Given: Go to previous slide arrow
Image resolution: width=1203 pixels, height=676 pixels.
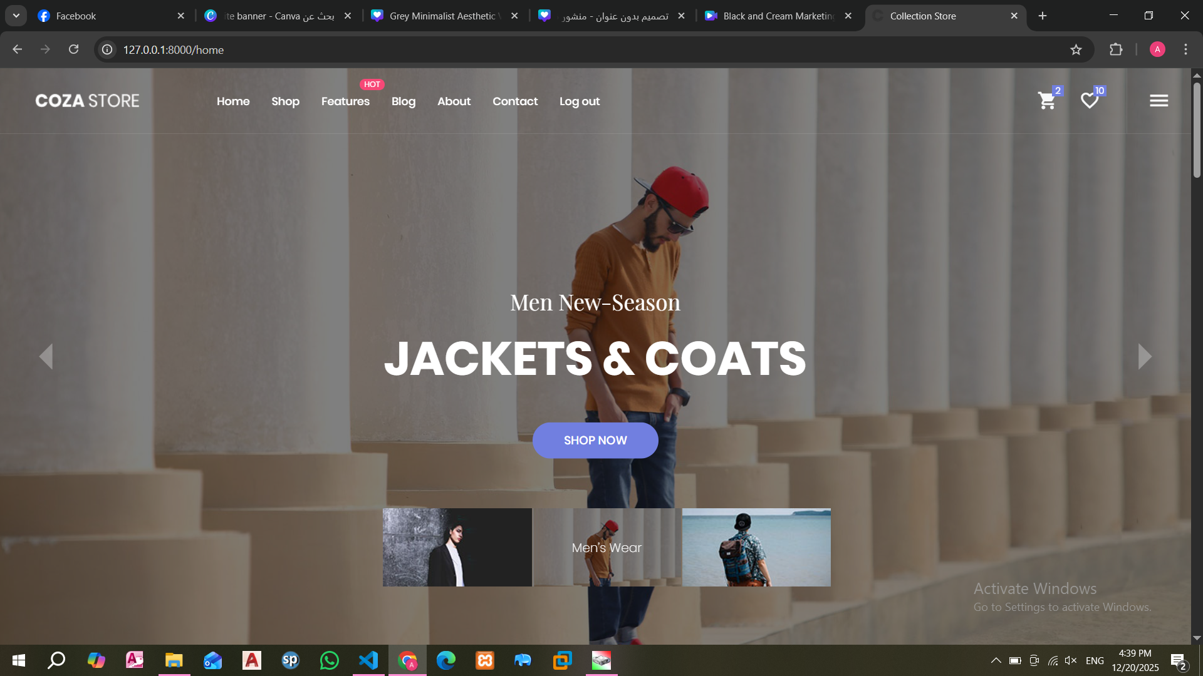Looking at the screenshot, I should [x=46, y=357].
